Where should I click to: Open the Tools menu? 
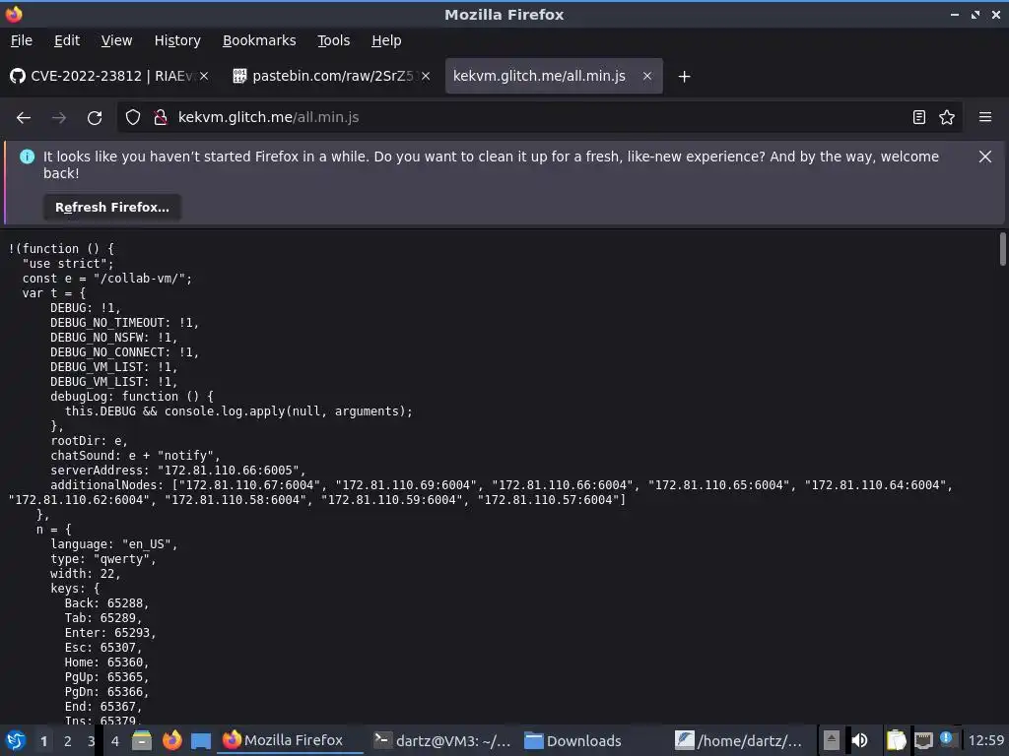333,40
